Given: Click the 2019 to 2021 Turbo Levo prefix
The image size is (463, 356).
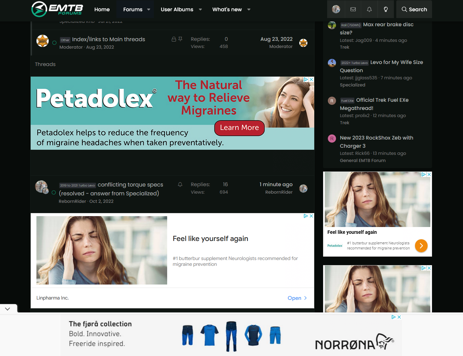Looking at the screenshot, I should [78, 185].
